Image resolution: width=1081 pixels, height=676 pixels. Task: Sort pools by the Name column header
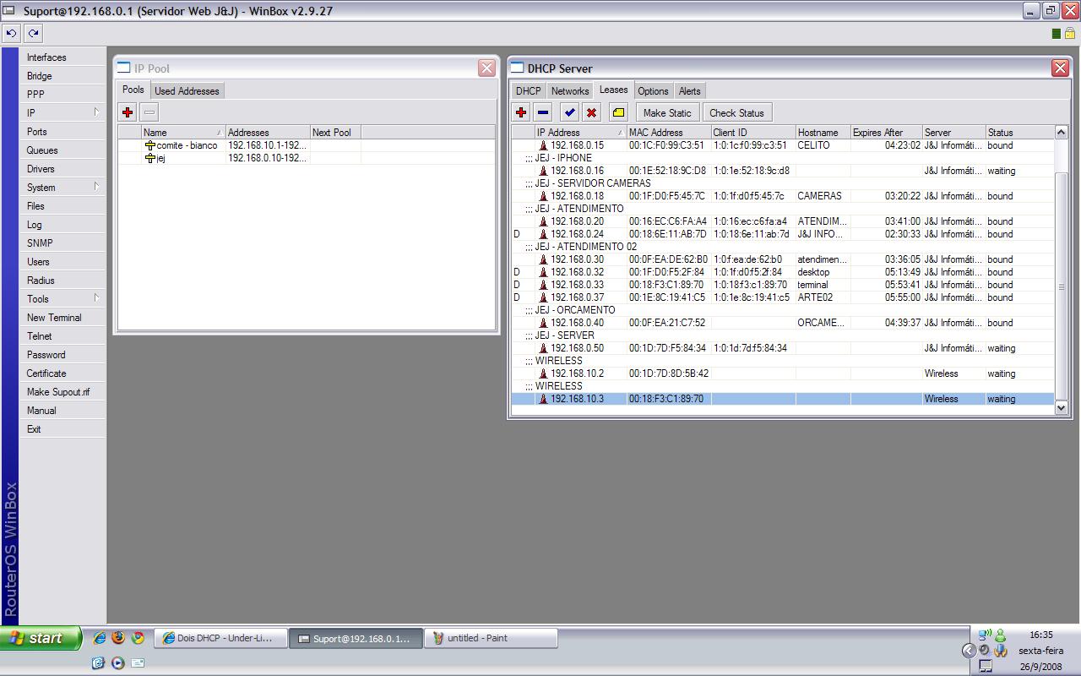coord(182,133)
